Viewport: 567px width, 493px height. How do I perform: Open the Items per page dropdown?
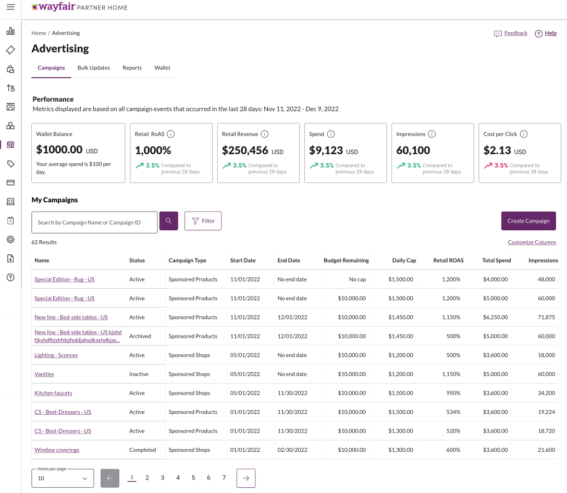[x=63, y=478]
